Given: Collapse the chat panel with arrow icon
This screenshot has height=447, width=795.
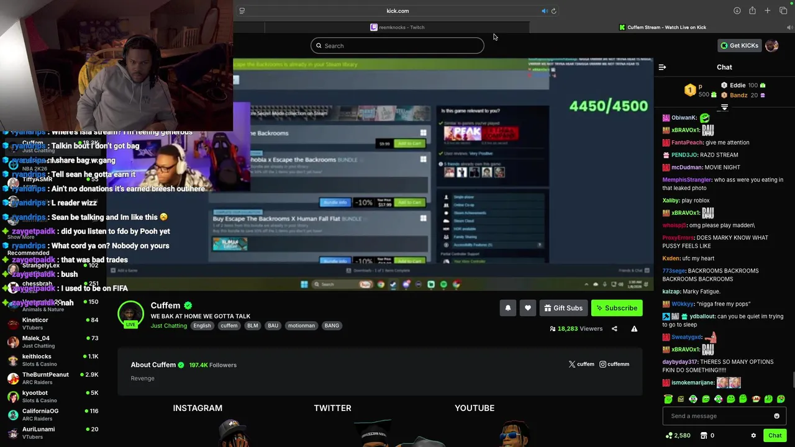Looking at the screenshot, I should [x=662, y=67].
